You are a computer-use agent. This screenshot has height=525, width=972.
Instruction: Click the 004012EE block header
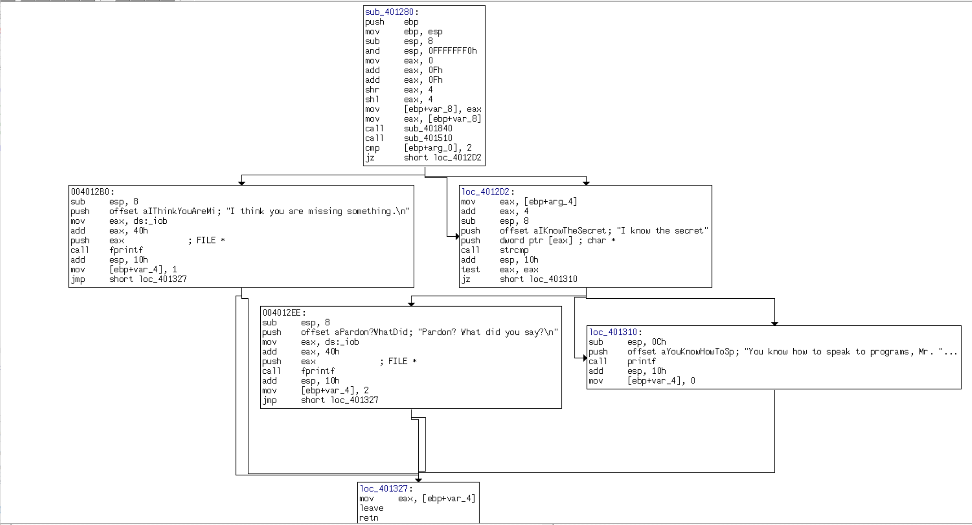[x=282, y=313]
